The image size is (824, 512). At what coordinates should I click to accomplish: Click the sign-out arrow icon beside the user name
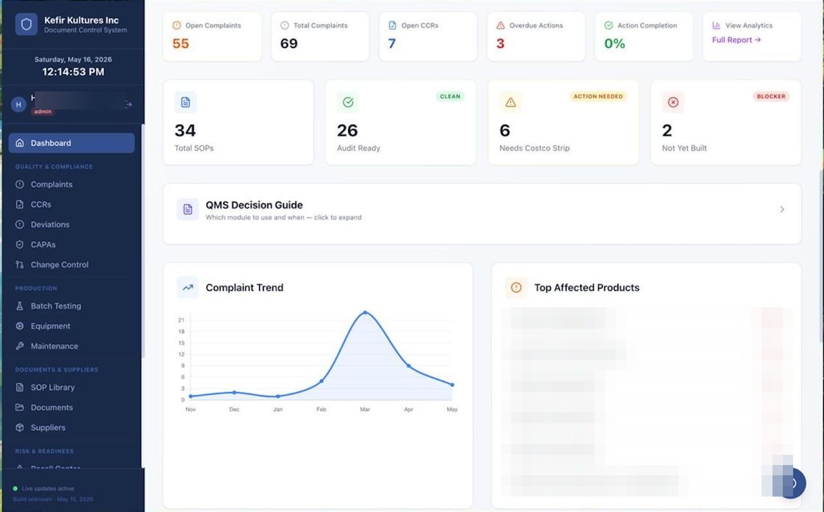pyautogui.click(x=129, y=104)
